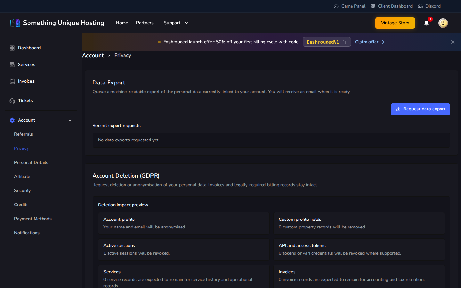
Task: Click the Account breadcrumb link
Action: coord(93,55)
